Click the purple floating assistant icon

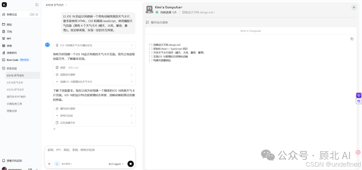tap(359, 95)
